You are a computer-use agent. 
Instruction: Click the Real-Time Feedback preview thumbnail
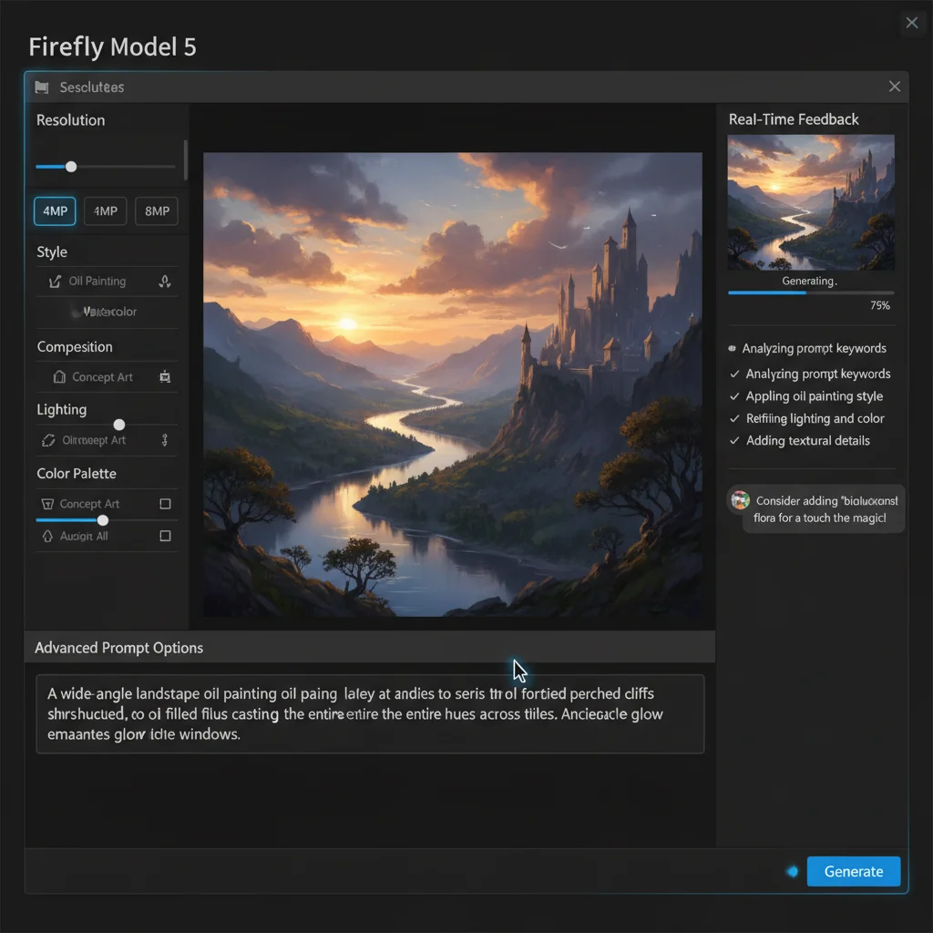click(x=810, y=201)
